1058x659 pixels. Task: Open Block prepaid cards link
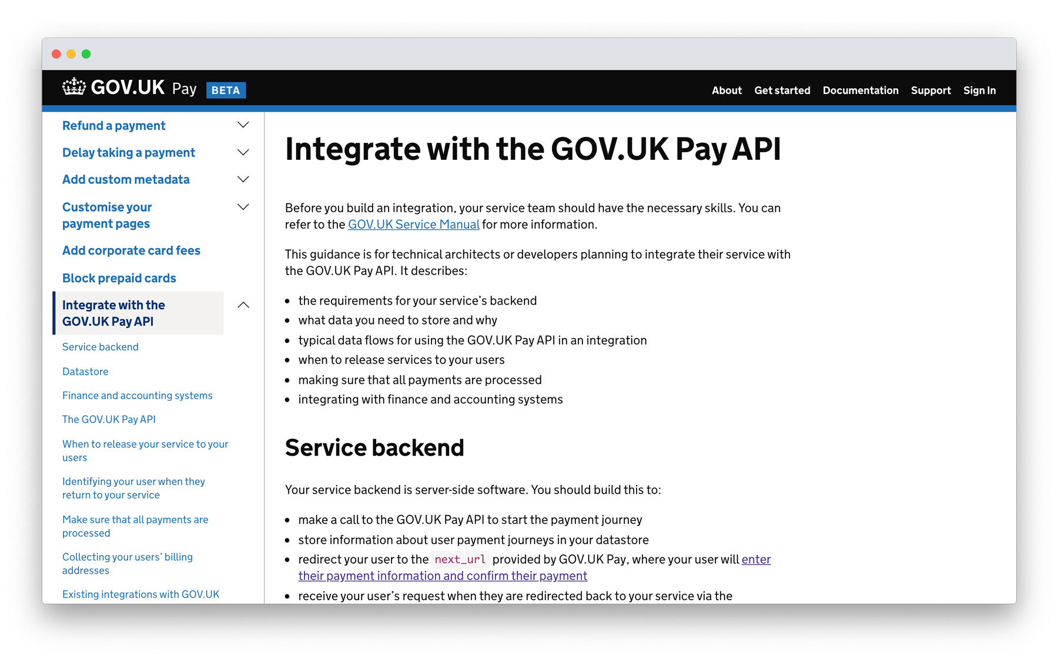(x=119, y=278)
